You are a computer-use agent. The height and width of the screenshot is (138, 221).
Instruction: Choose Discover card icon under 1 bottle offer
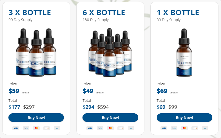coord(195,128)
